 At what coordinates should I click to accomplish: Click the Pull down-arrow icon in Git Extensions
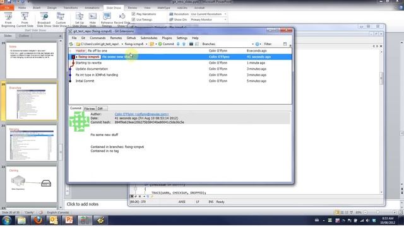tap(178, 44)
